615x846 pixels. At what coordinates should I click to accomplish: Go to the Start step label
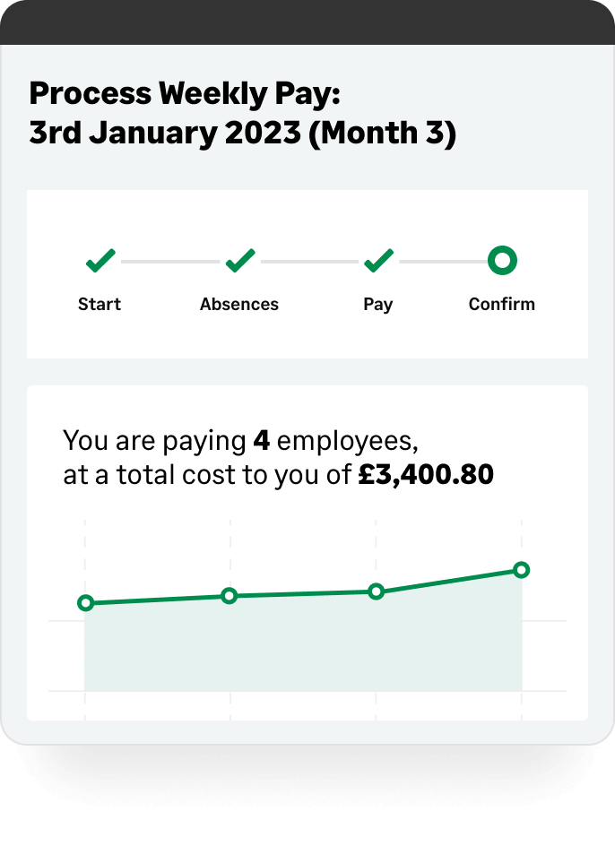(x=100, y=304)
